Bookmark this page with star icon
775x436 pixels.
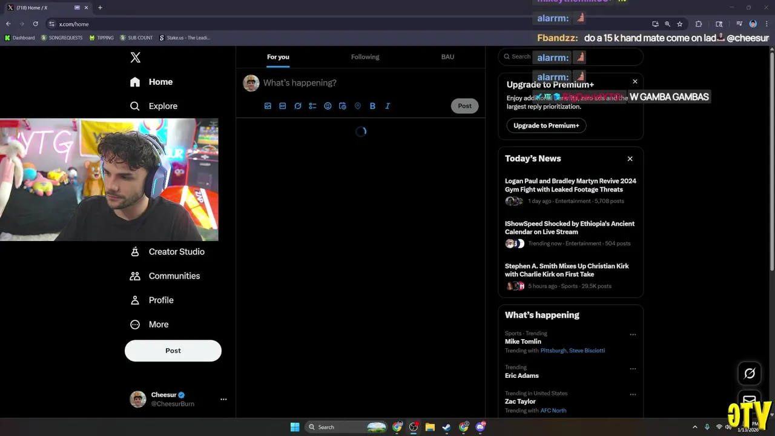680,24
